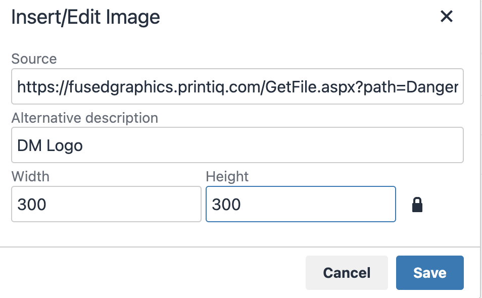Close the Insert/Edit Image dialog
This screenshot has width=482, height=298.
(446, 17)
